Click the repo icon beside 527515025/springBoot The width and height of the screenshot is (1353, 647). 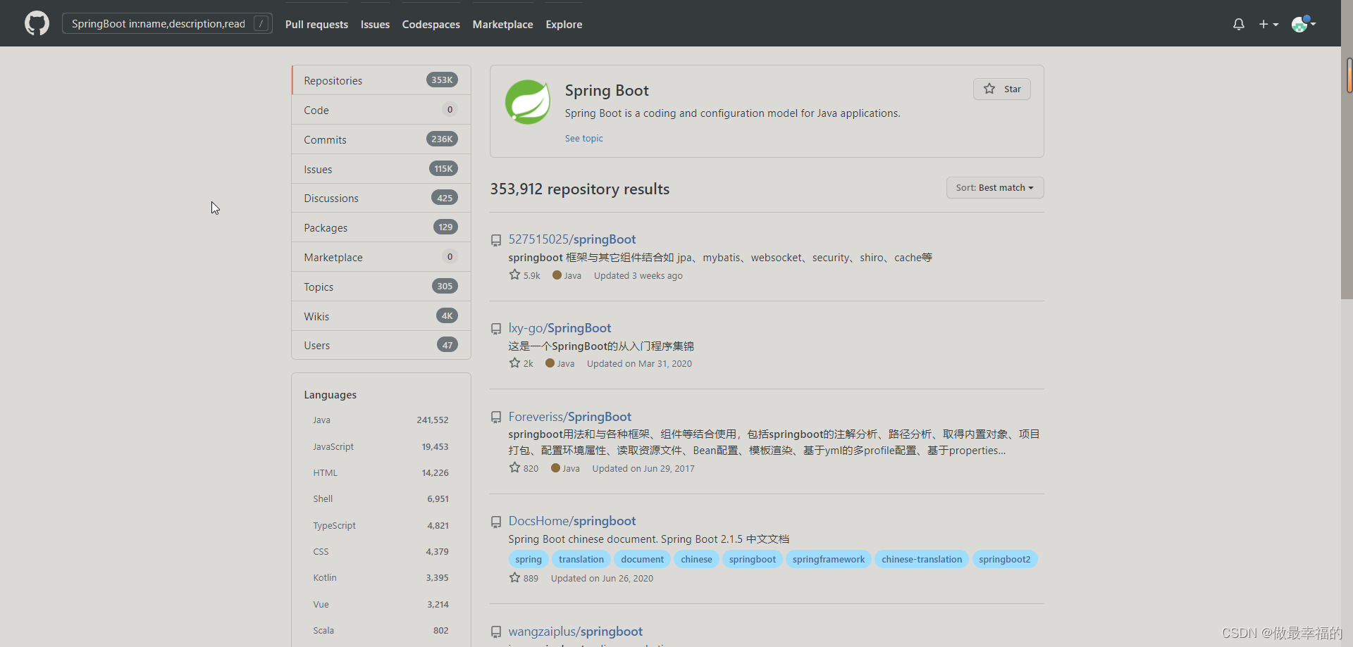pos(496,241)
